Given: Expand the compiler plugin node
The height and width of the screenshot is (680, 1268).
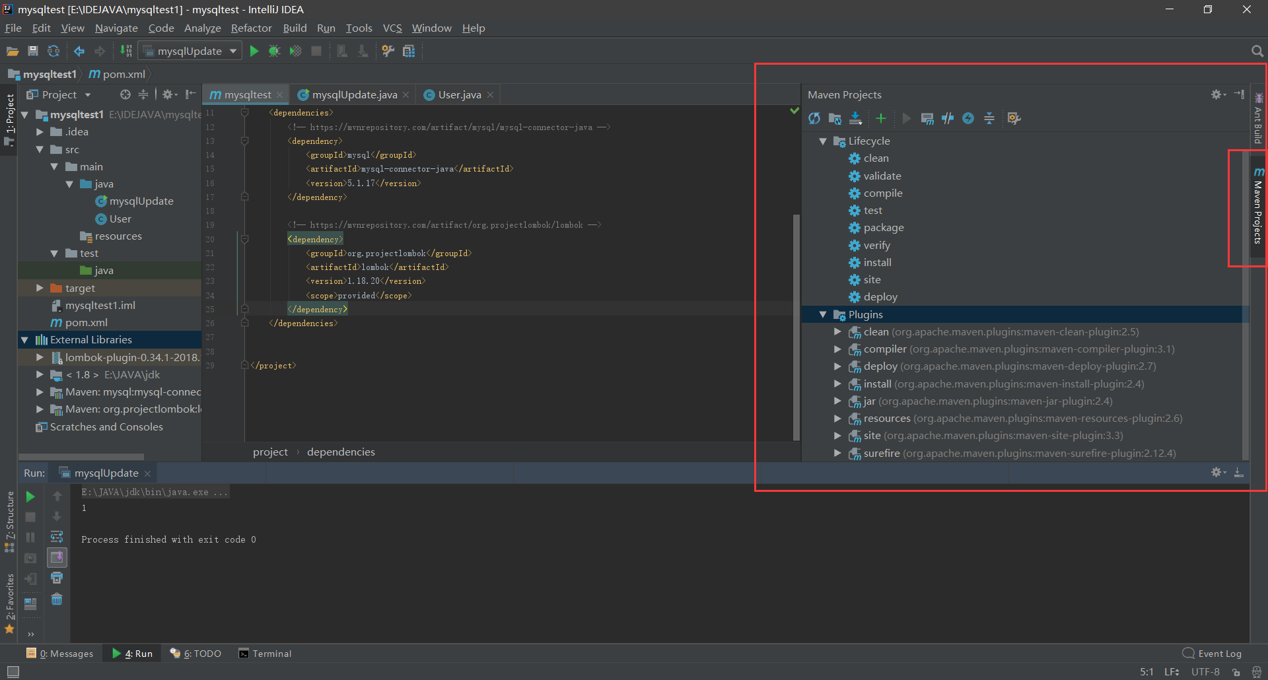Looking at the screenshot, I should coord(837,349).
